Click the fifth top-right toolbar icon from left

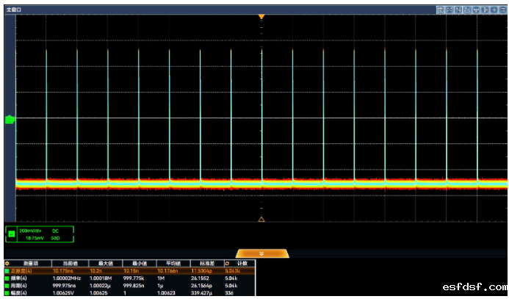click(476, 10)
